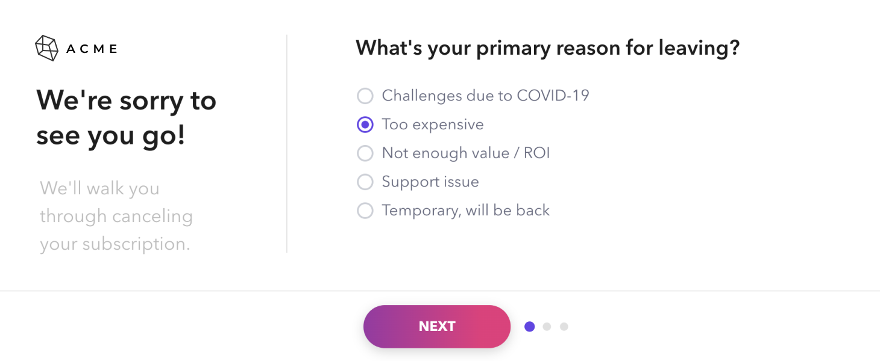Click the ACME wordmark text
The image size is (880, 361).
92,49
